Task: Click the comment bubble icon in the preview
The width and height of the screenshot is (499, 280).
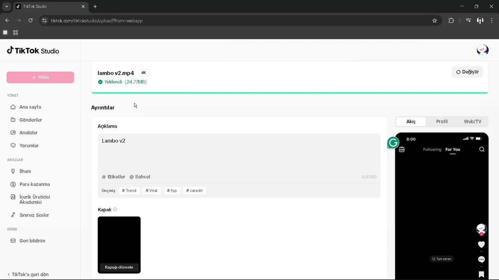Action: point(481,259)
